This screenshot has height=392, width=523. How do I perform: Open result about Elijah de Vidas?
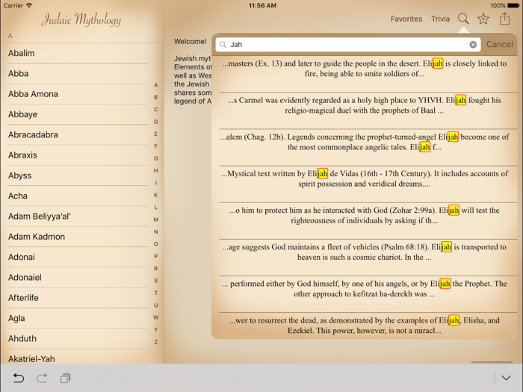(365, 178)
